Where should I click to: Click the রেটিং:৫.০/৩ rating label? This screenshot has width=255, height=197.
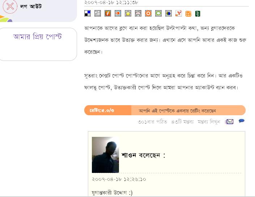pyautogui.click(x=102, y=111)
